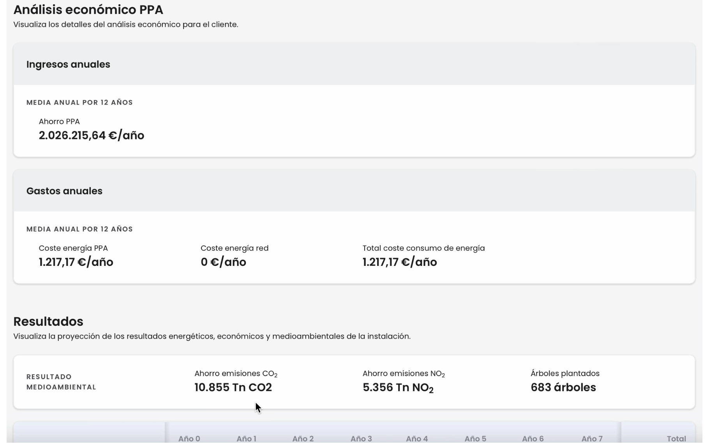The height and width of the screenshot is (443, 709).
Task: Click the 'Visualiza la proyección de los resultados' description
Action: pyautogui.click(x=212, y=336)
